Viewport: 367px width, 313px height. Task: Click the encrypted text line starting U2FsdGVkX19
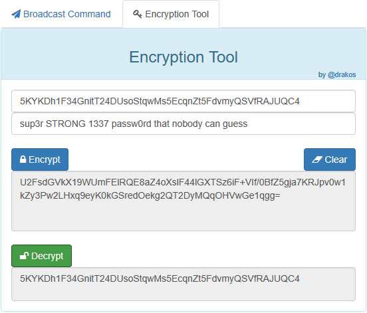click(x=183, y=182)
